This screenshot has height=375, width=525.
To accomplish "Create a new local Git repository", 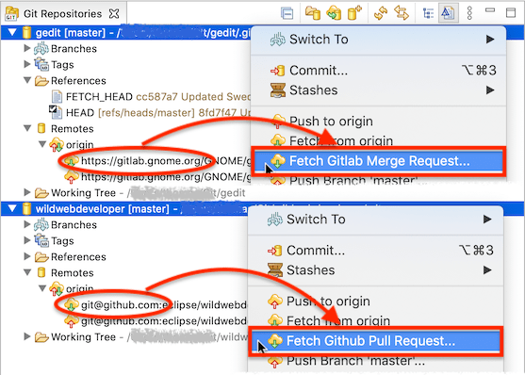I will tap(355, 13).
